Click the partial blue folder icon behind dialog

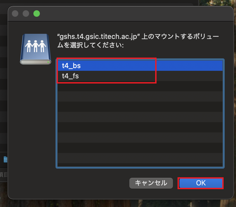tap(5, 159)
